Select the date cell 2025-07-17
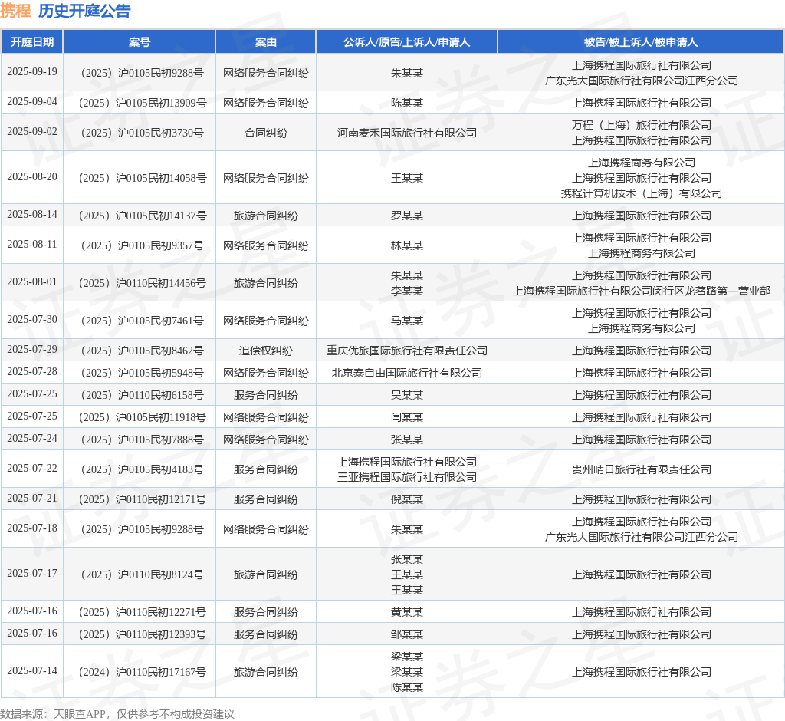 click(32, 573)
